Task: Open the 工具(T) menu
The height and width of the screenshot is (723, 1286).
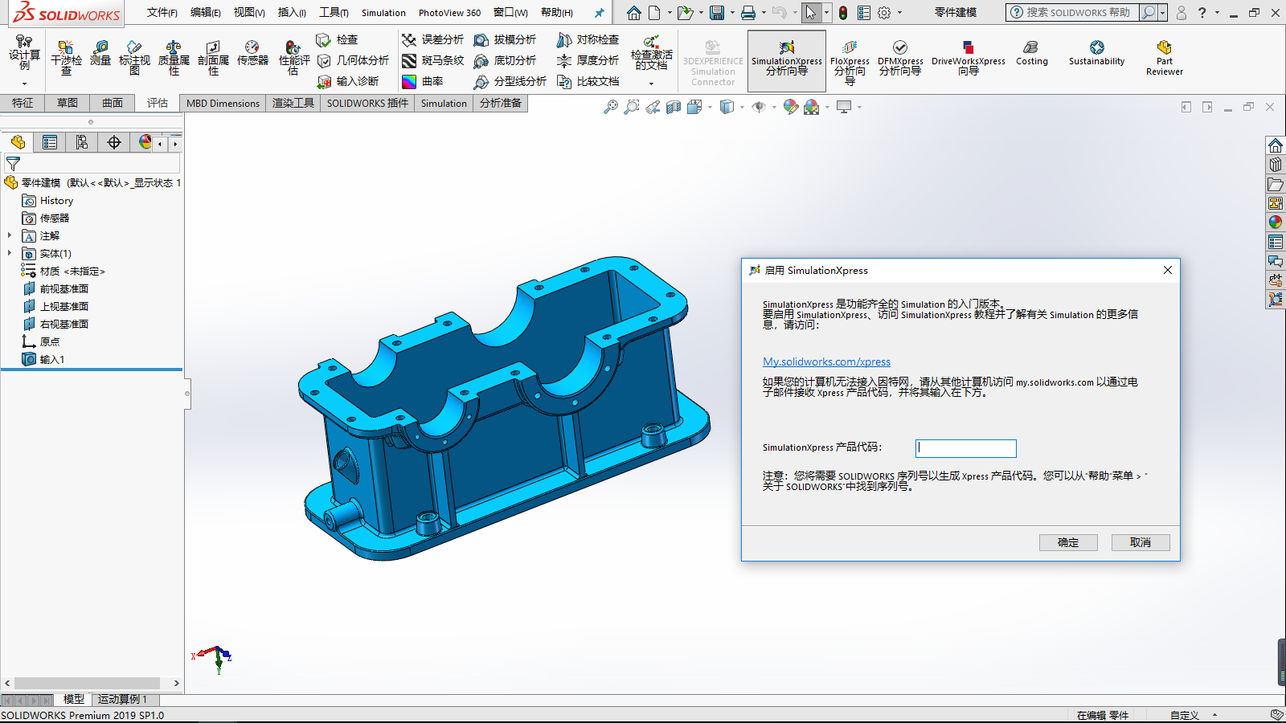Action: coord(334,13)
